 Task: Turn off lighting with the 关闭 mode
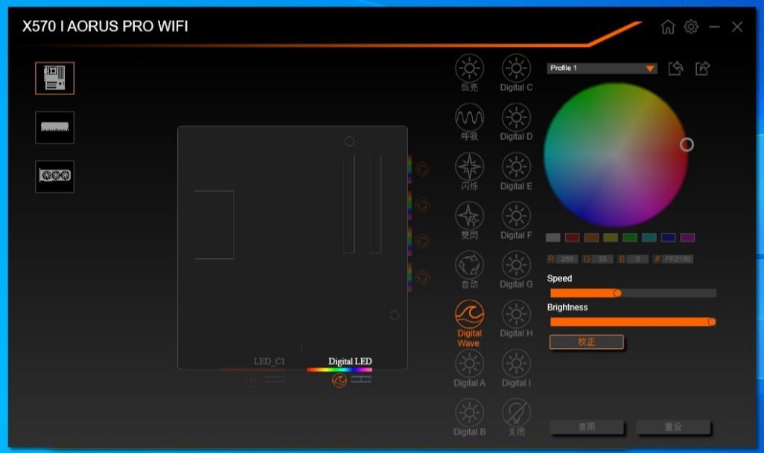pyautogui.click(x=515, y=415)
